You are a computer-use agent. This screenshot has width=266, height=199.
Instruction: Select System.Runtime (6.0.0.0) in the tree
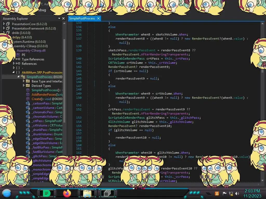coord(30,42)
